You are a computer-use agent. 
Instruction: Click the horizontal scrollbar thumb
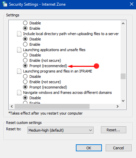(x=52, y=107)
